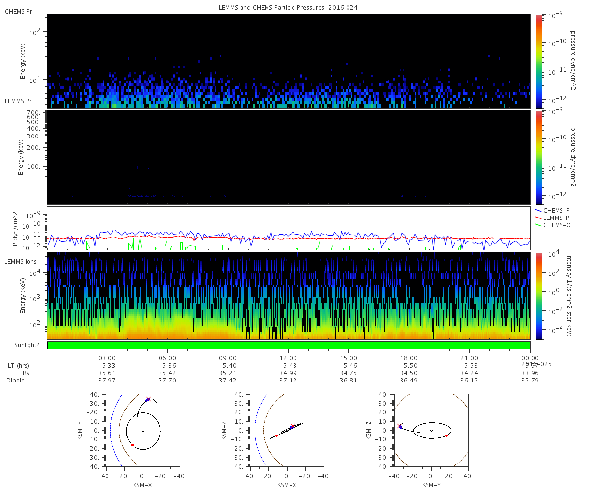Viewport: 589px width, 491px height.
Task: Click the Dipole L row label
Action: (19, 381)
